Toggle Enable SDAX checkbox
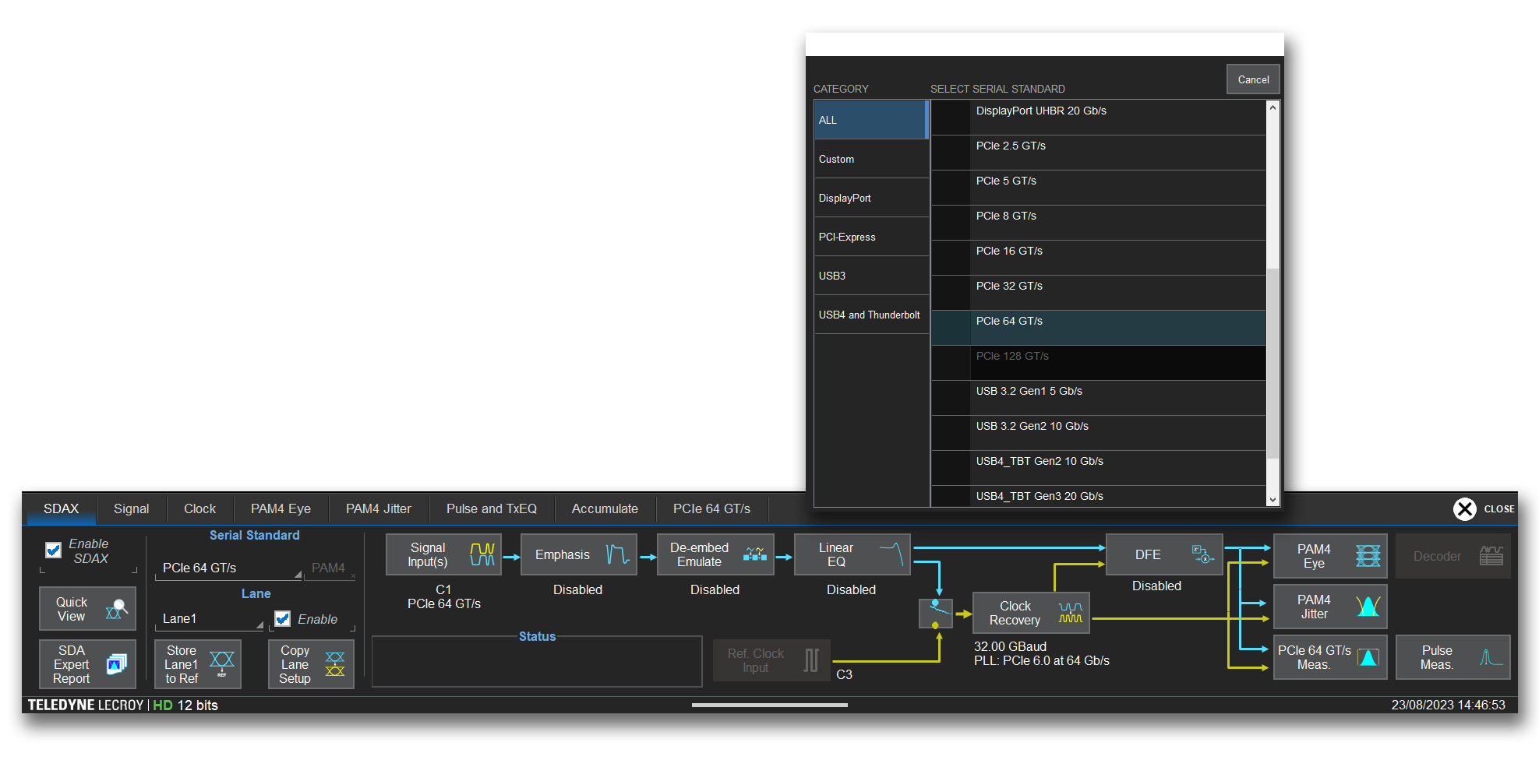Viewport: 1539px width, 781px height. pyautogui.click(x=54, y=551)
